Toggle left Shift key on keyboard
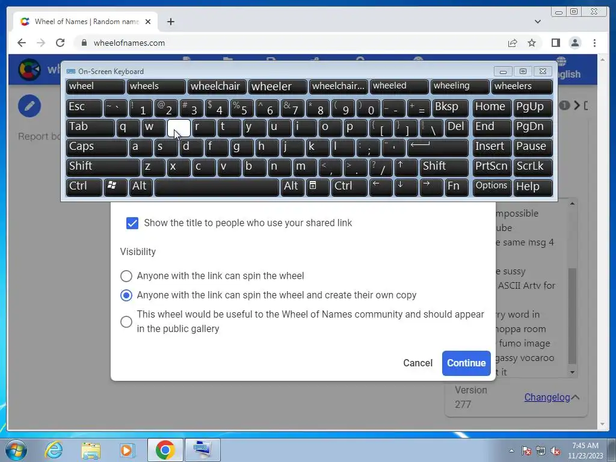Image resolution: width=616 pixels, height=462 pixels. (103, 167)
